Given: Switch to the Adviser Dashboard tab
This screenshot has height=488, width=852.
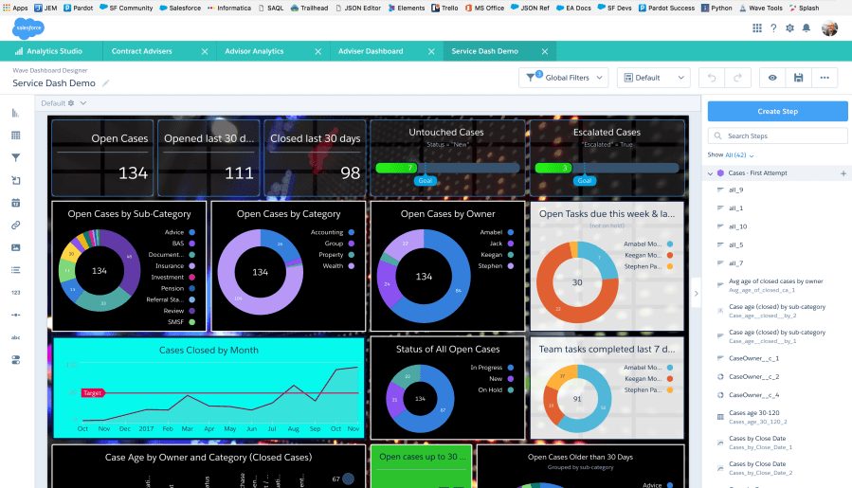Looking at the screenshot, I should [x=371, y=51].
